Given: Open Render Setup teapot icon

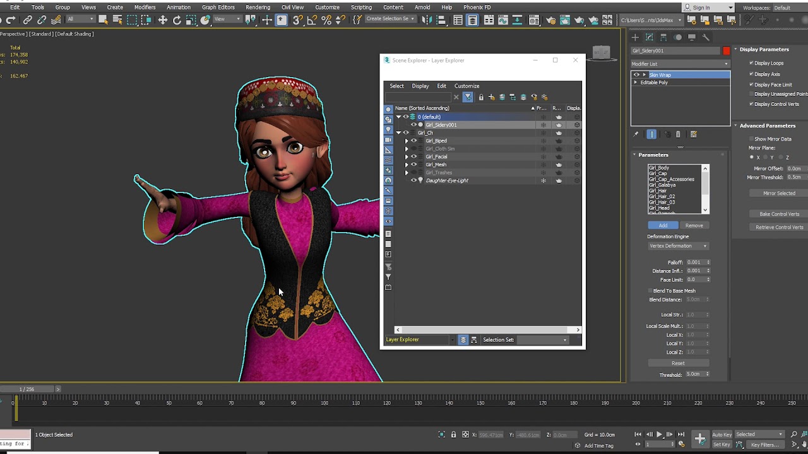Looking at the screenshot, I should [551, 20].
